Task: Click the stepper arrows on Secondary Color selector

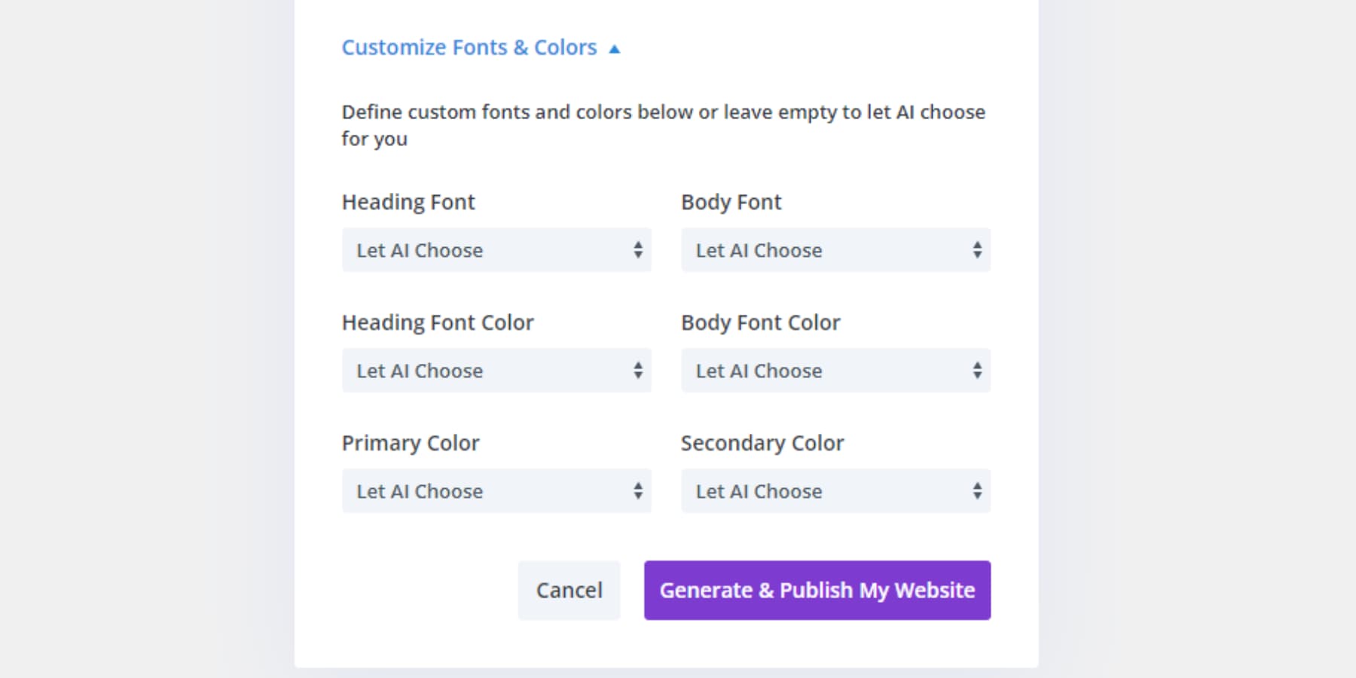Action: (x=976, y=491)
